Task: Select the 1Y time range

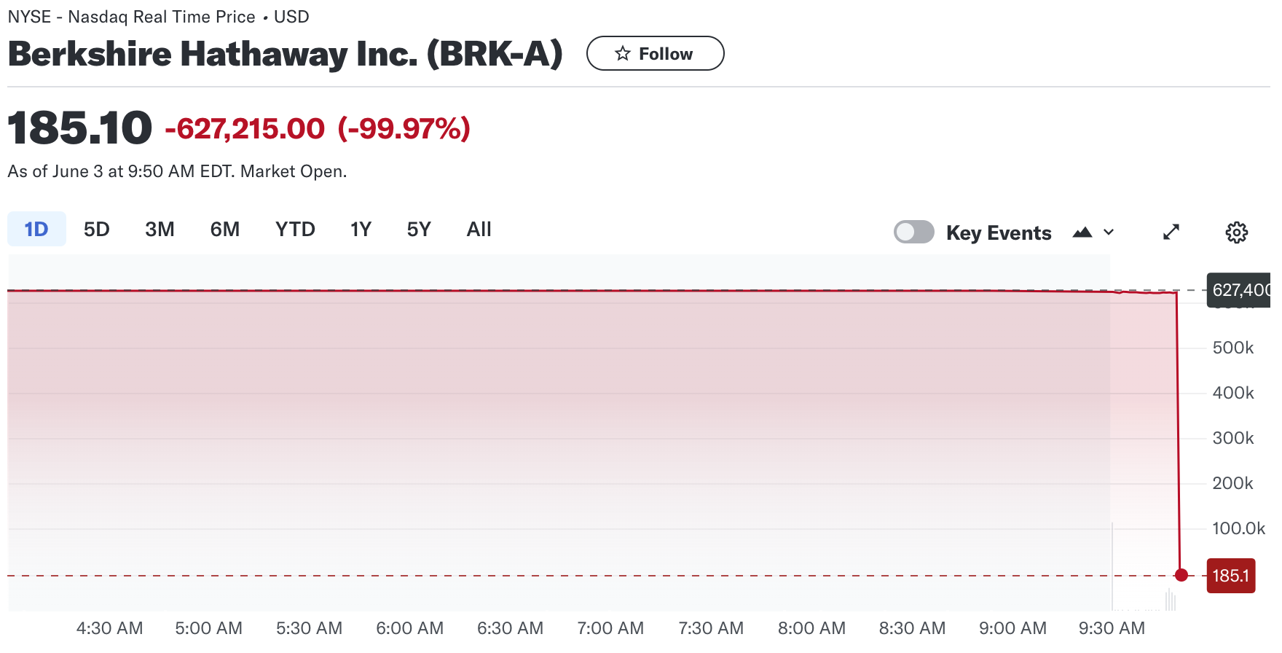Action: click(x=361, y=229)
